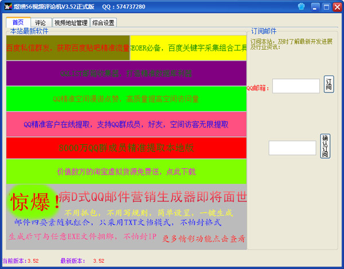Open the 百度私信群发 banner
344x269 pixels.
68,48
